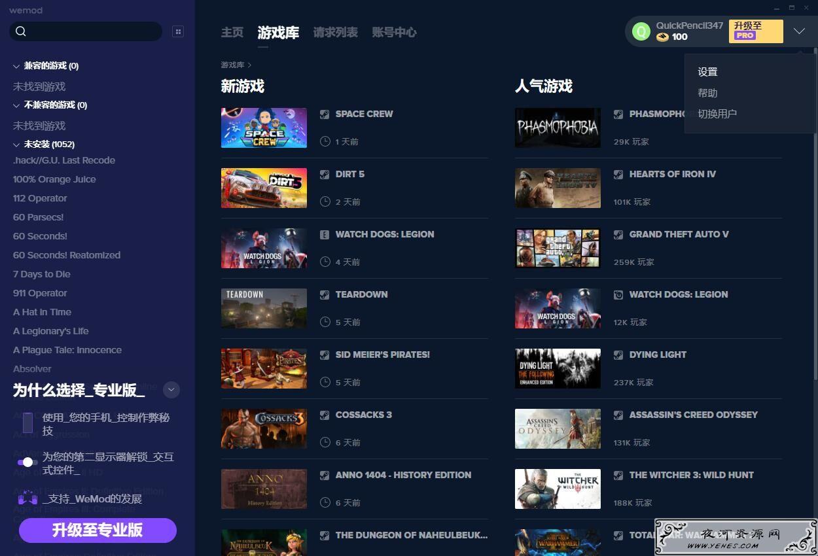Screen dimensions: 818x556
Task: Switch sidebar to grid view icon
Action: pyautogui.click(x=177, y=31)
